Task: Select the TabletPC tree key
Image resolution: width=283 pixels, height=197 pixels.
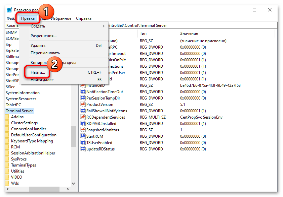Action: point(13,105)
